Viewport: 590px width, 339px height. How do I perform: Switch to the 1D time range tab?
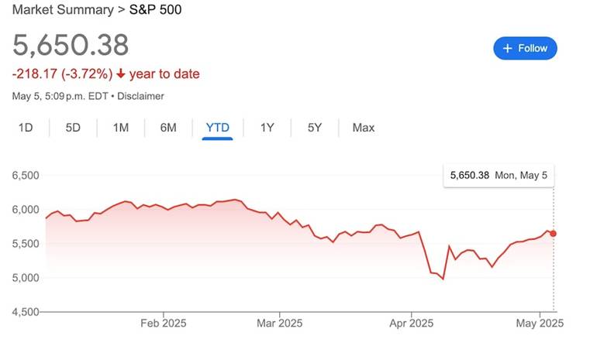click(x=26, y=127)
